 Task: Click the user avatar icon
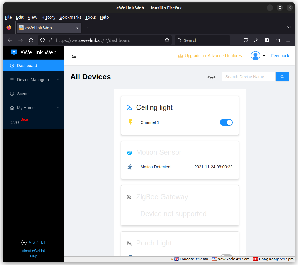coord(256,56)
